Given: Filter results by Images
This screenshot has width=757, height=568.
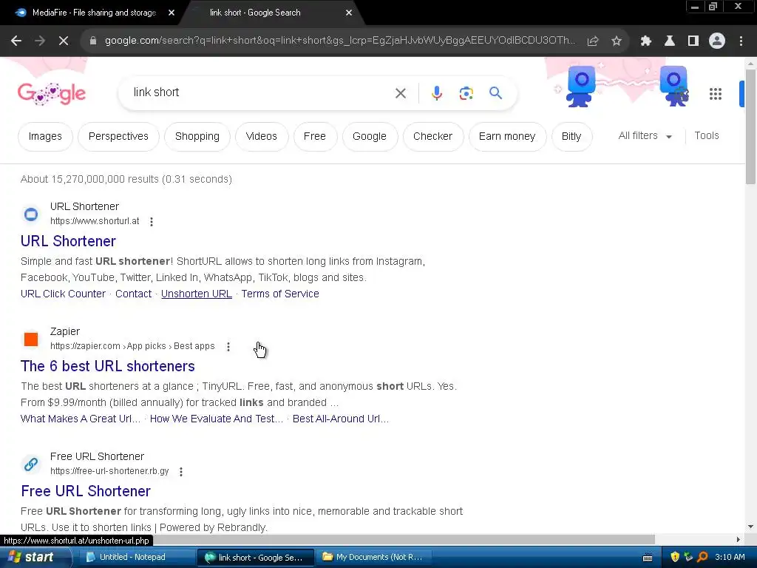Looking at the screenshot, I should [45, 137].
